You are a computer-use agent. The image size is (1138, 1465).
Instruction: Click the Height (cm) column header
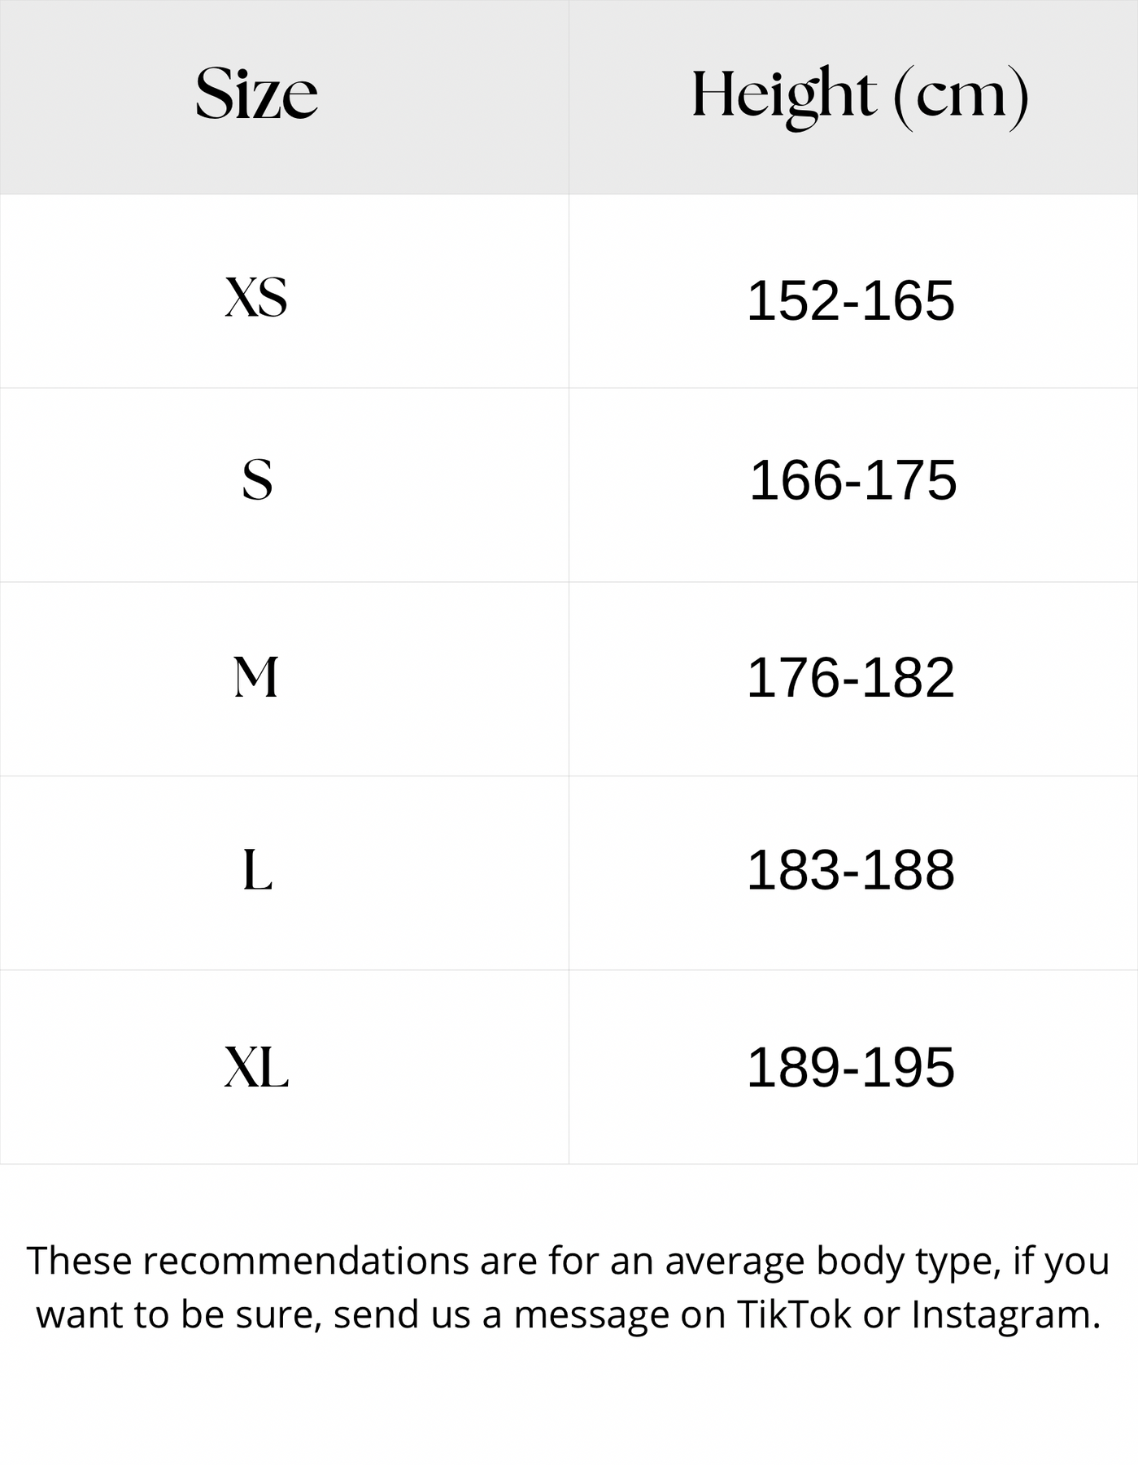[859, 96]
